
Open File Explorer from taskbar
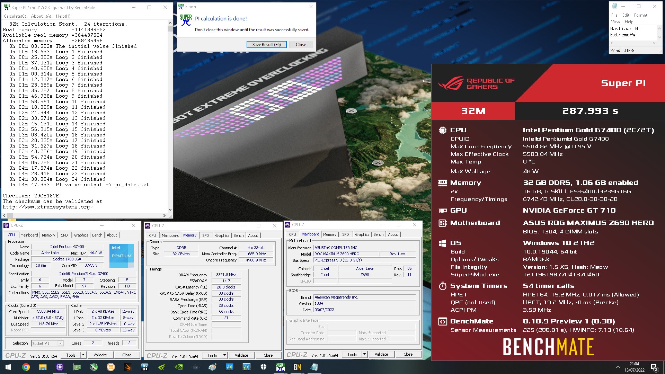43,367
